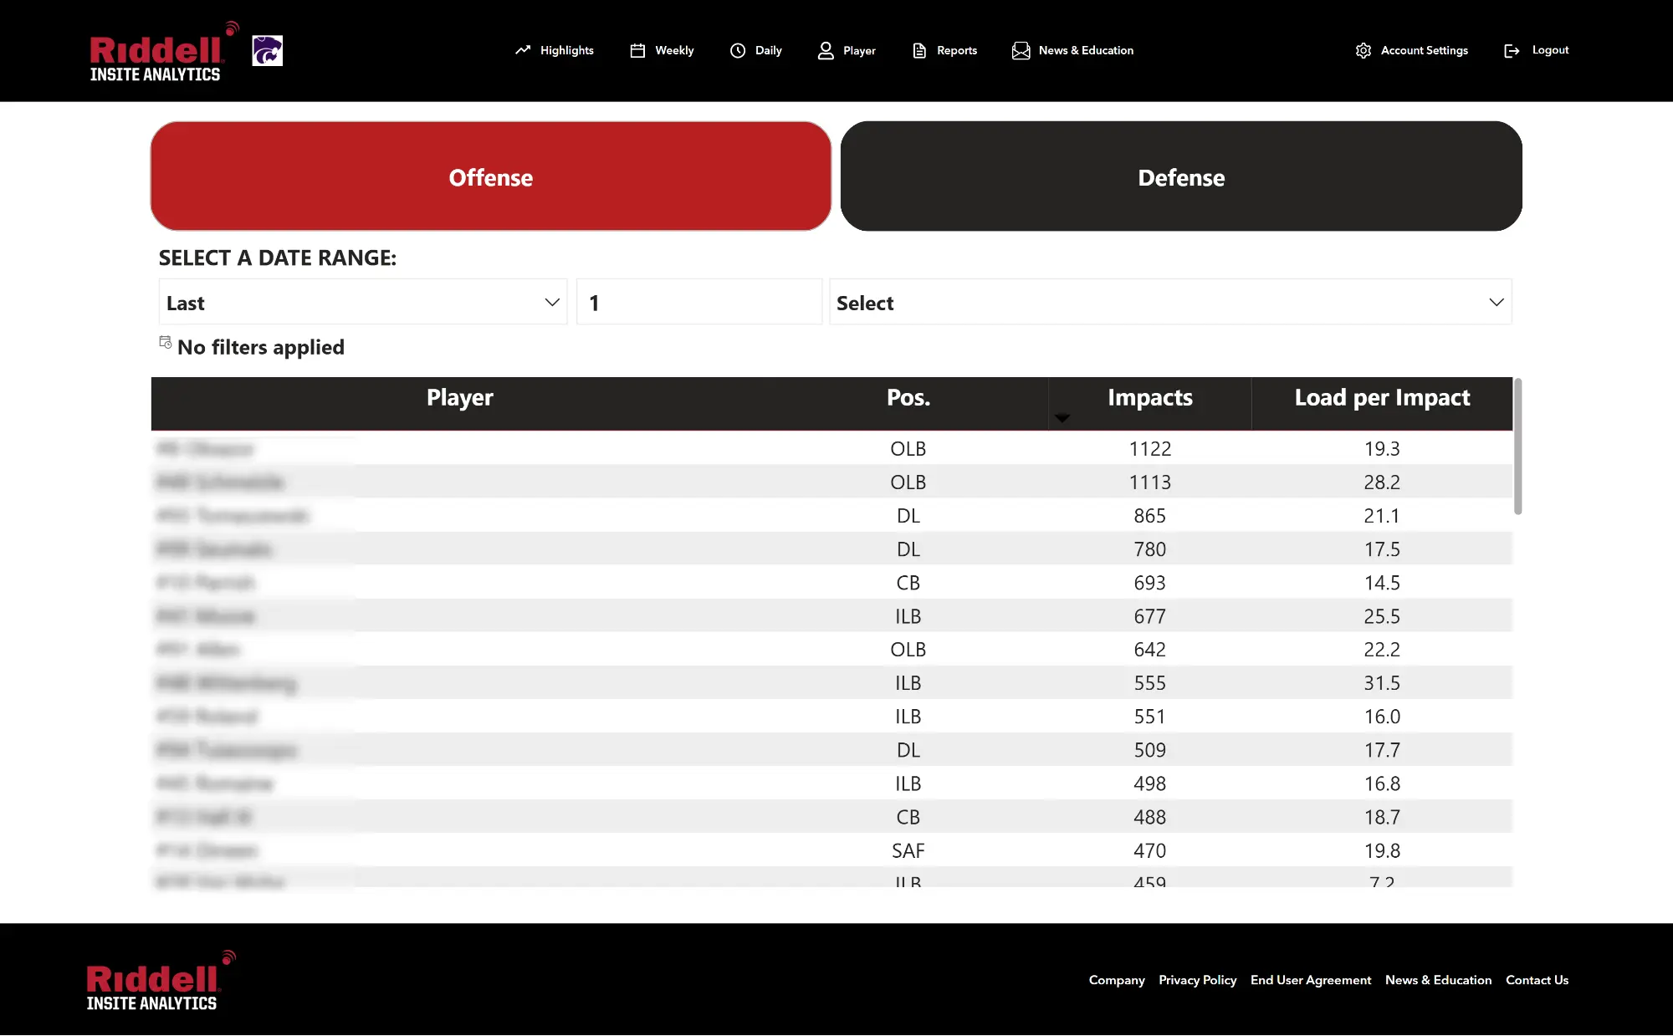Click the Reports document icon
This screenshot has width=1673, height=1036.
pos(919,50)
